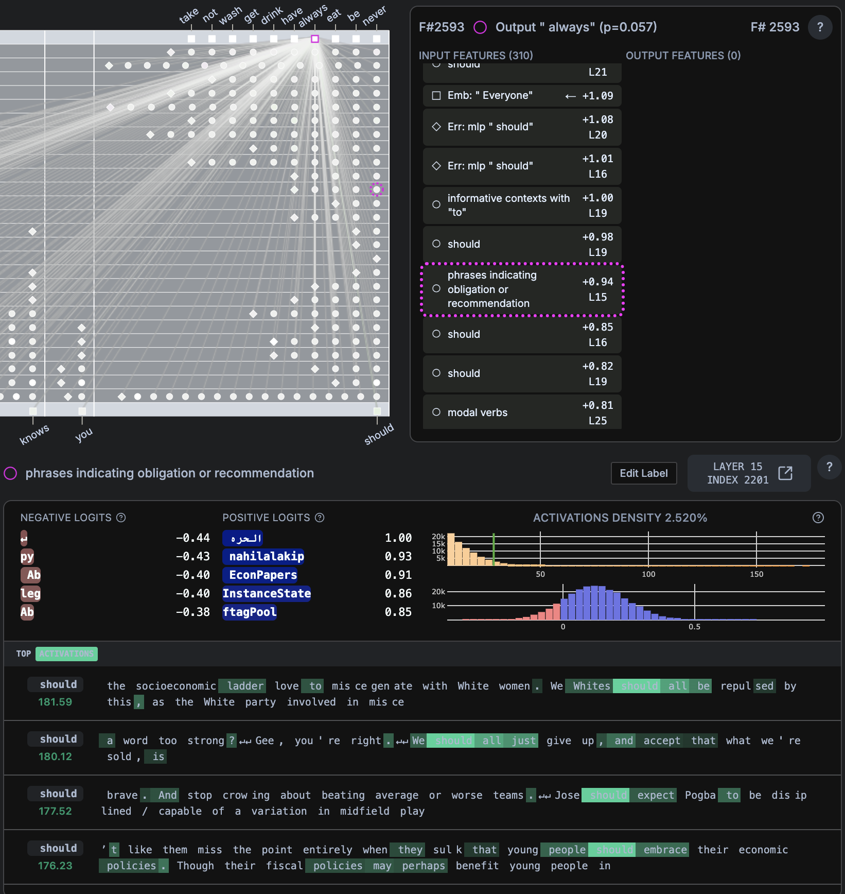Click the lower blue density histogram
Screen dimensions: 845x894
tap(636, 603)
